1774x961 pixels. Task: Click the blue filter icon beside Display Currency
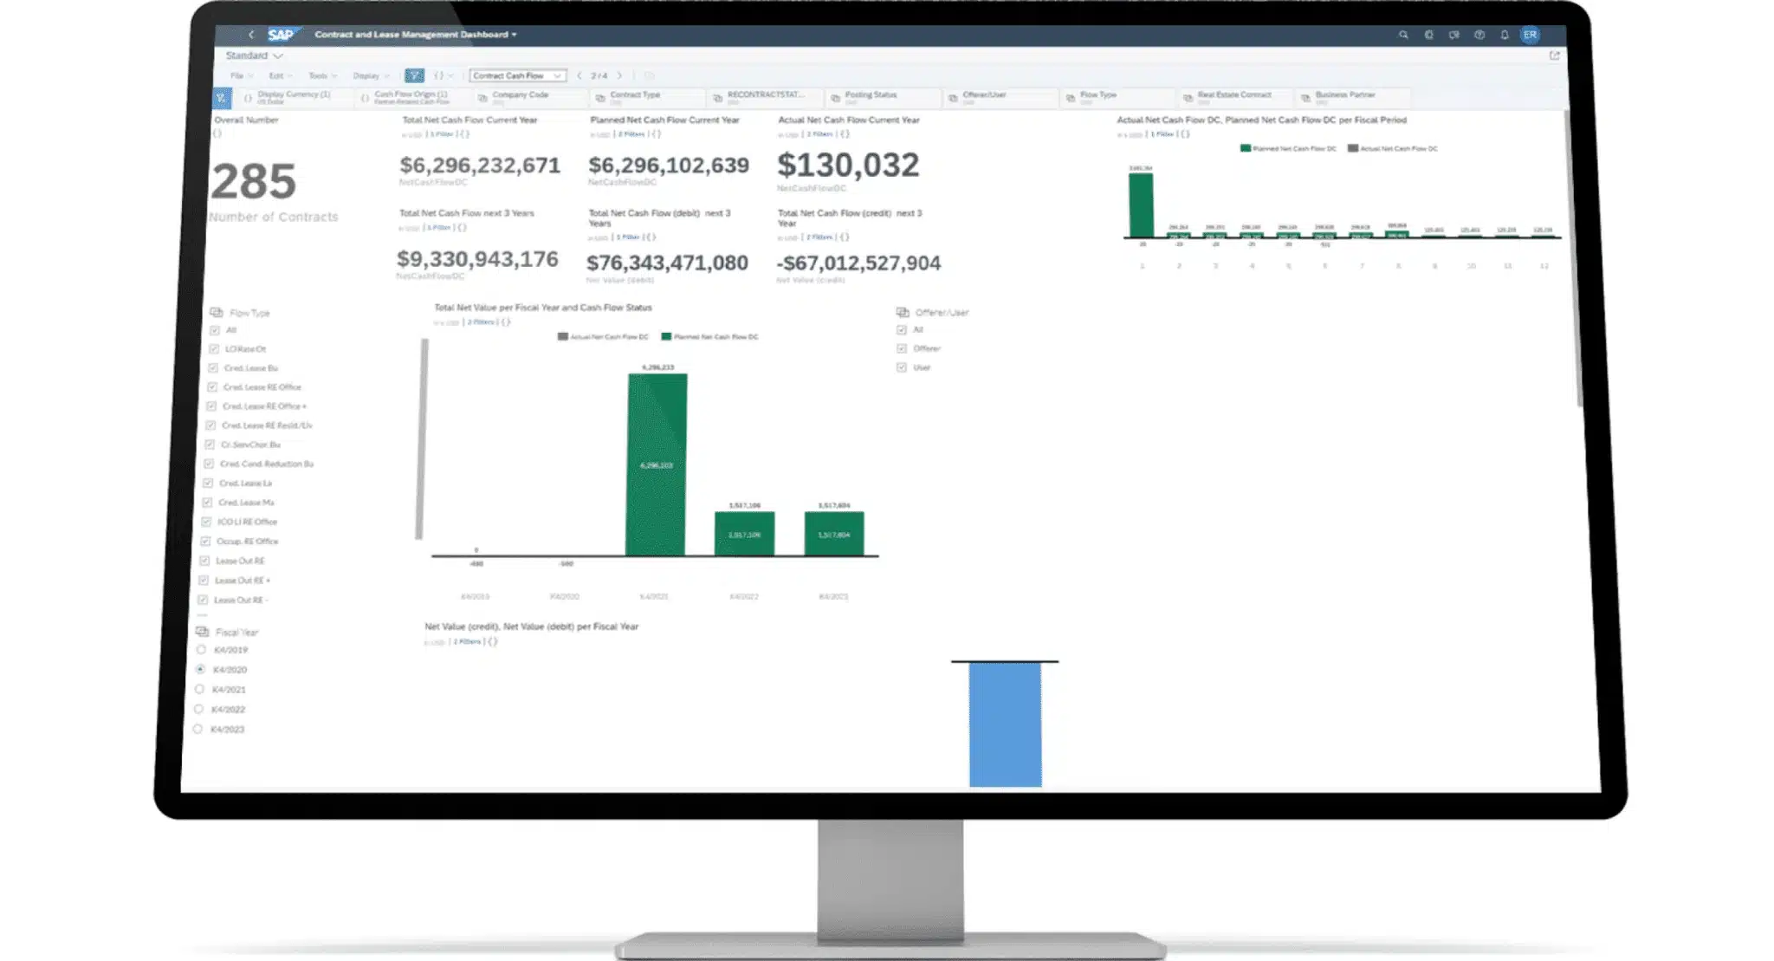point(222,98)
